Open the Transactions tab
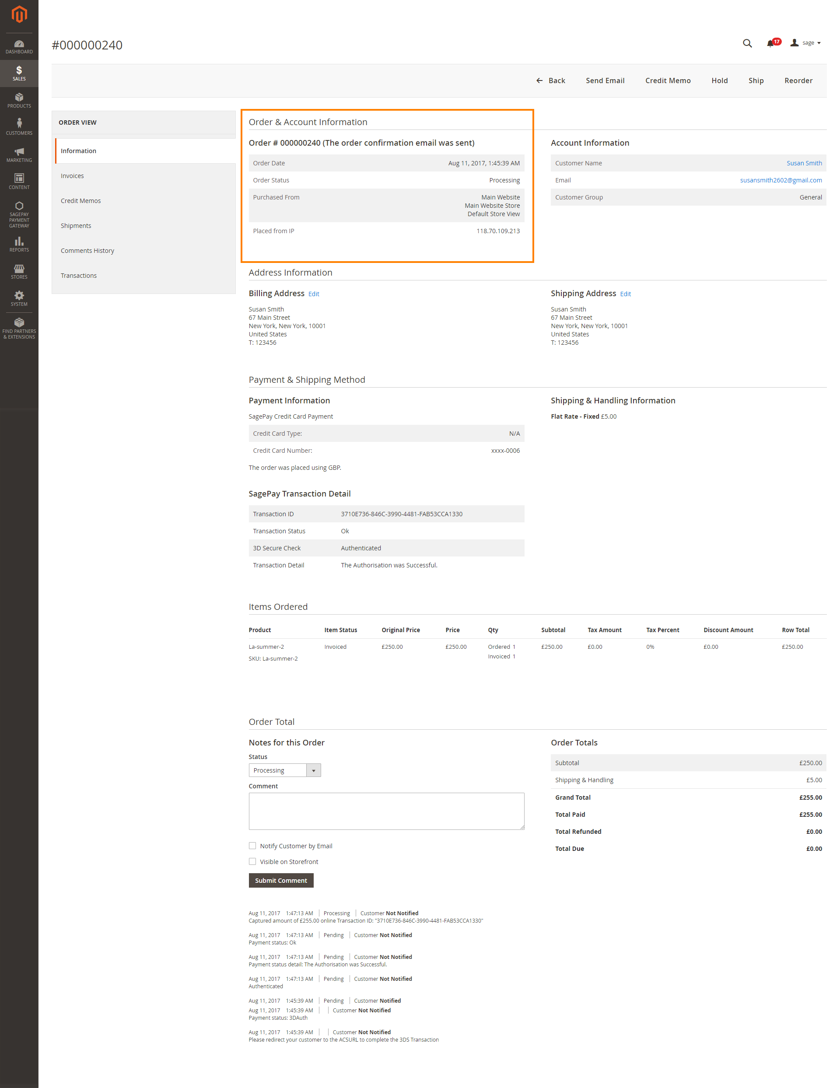Image resolution: width=840 pixels, height=1088 pixels. tap(78, 275)
